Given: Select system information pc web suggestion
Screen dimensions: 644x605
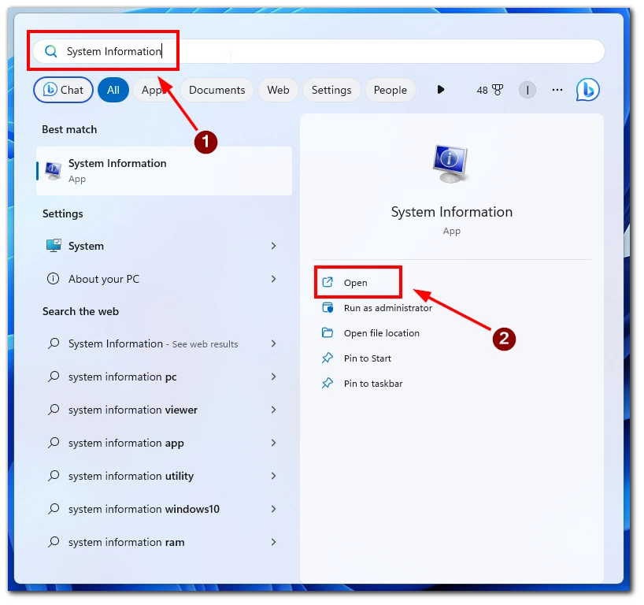Looking at the screenshot, I should point(162,377).
